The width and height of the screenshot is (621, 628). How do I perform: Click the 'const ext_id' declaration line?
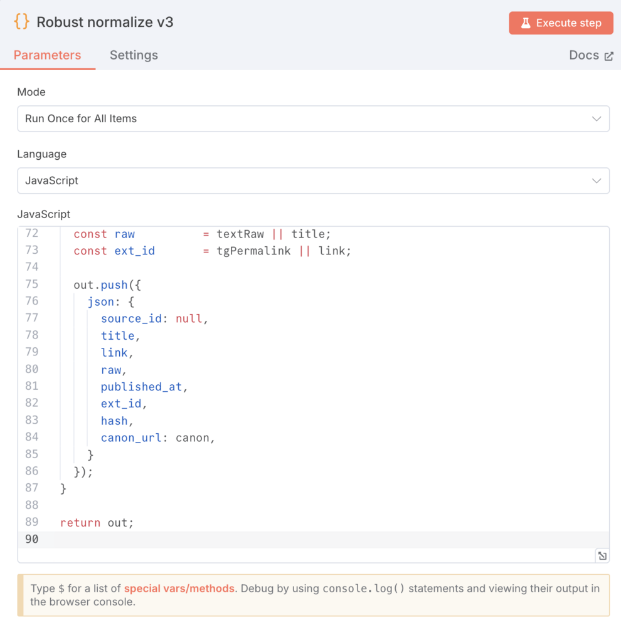pos(211,251)
